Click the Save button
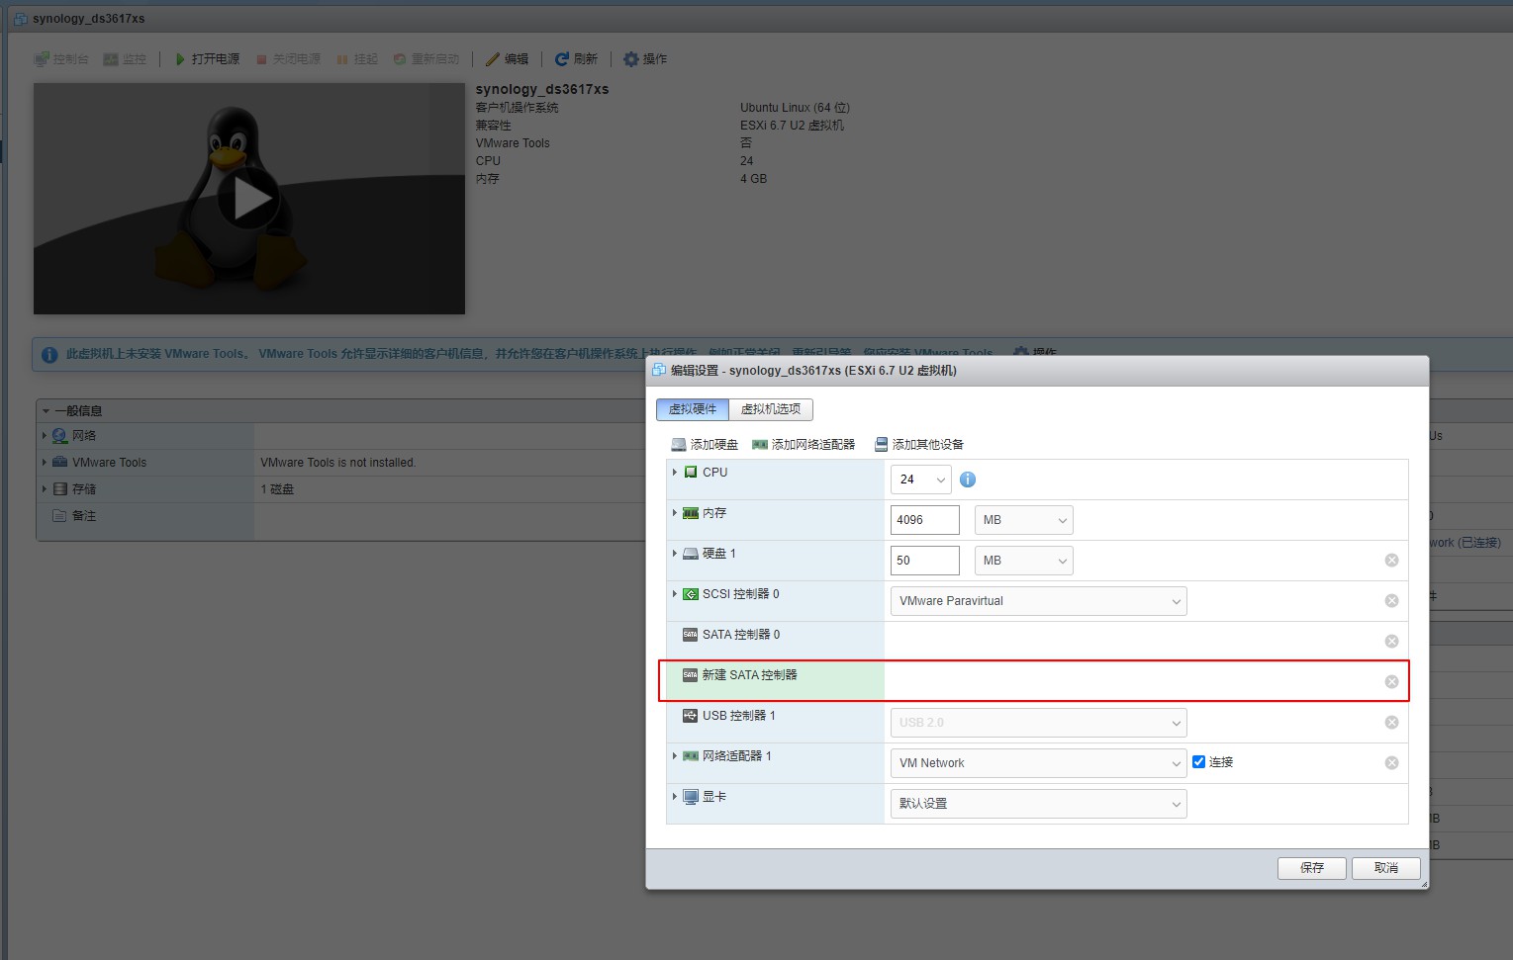Screen dimensions: 1513x960 (x=1312, y=868)
